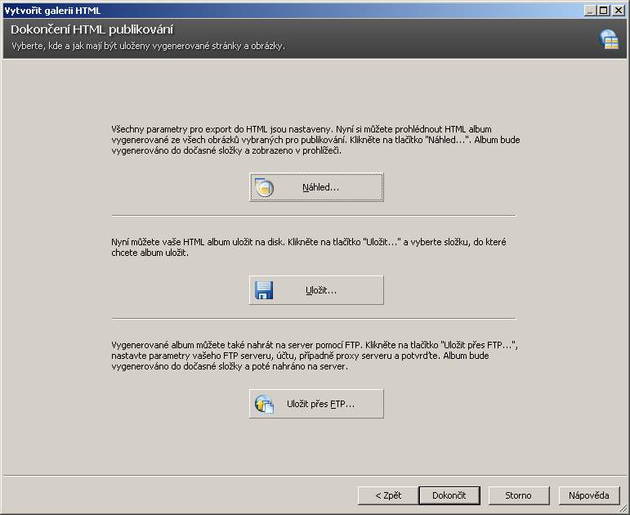Image resolution: width=630 pixels, height=515 pixels.
Task: Minimize the Vytvořit galerii HTML window
Action: [591, 10]
